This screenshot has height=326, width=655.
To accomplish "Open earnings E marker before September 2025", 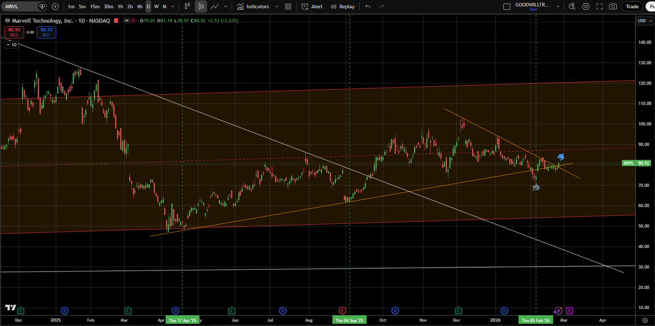I will click(x=343, y=310).
